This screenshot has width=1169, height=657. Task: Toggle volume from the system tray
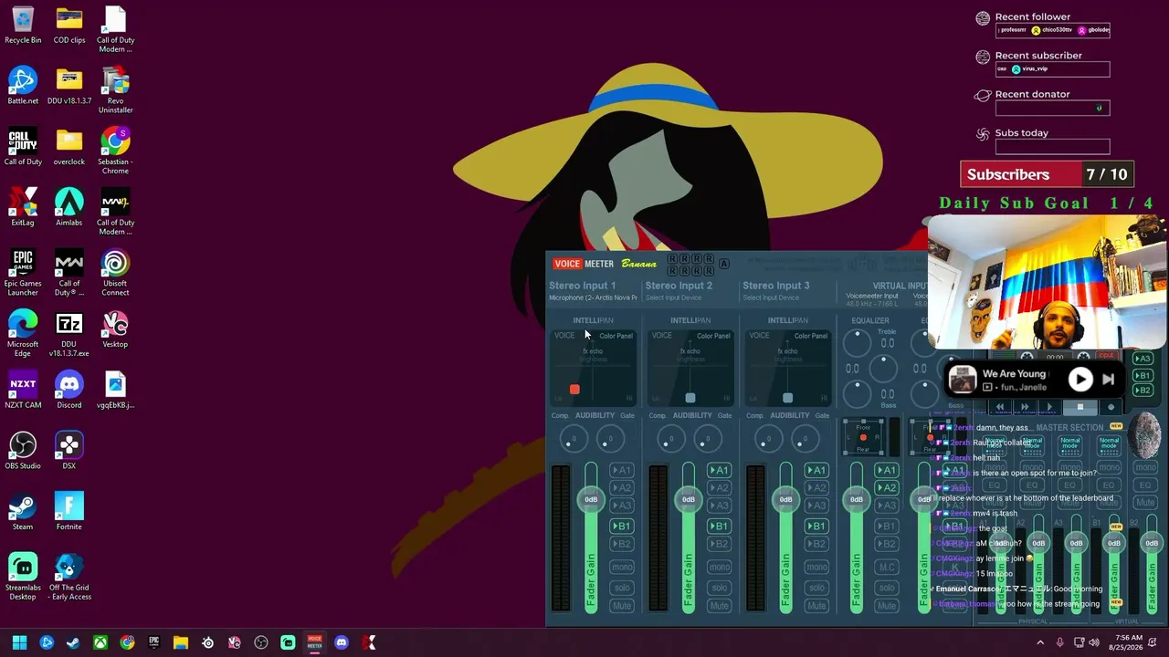click(1094, 642)
